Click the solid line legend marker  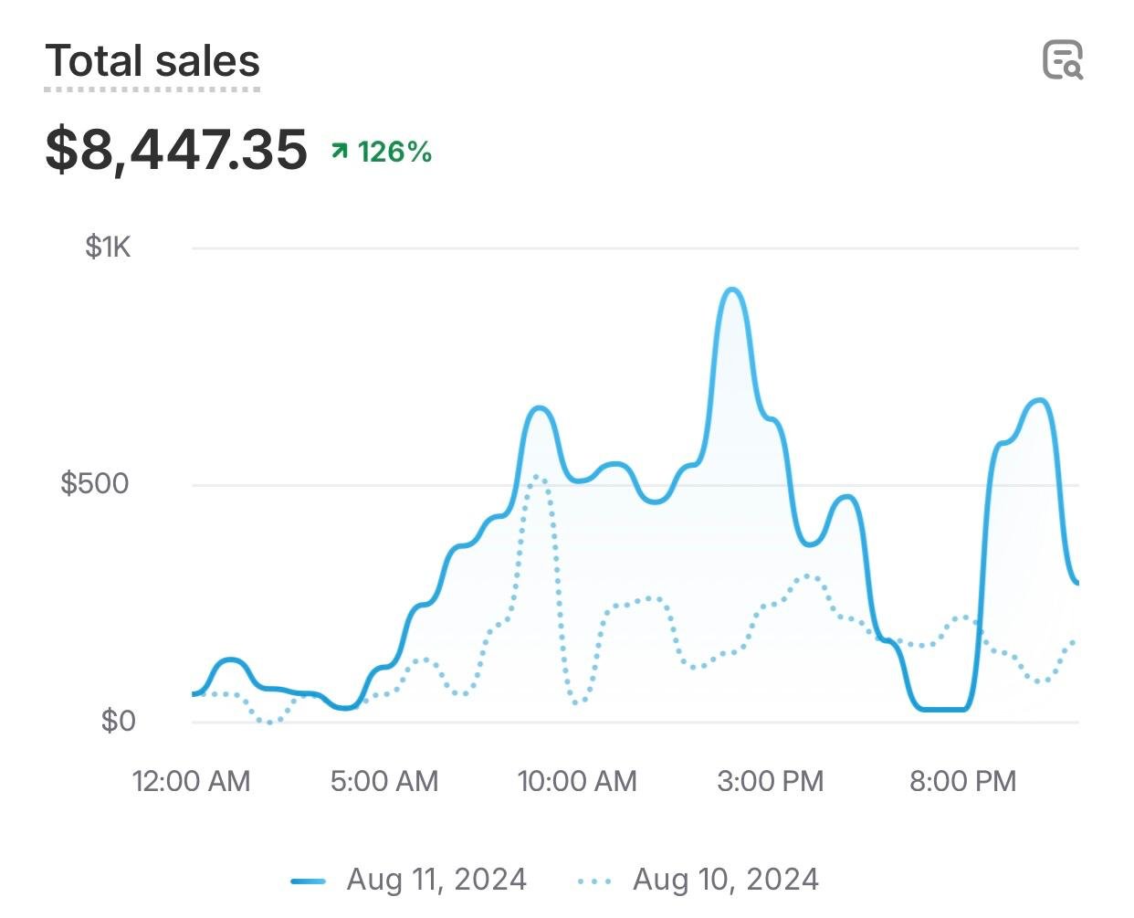coord(309,881)
